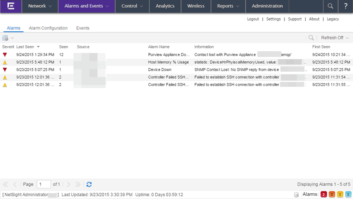Open the Administration menu item
Screen dimensions: 353x199
(x=267, y=6)
